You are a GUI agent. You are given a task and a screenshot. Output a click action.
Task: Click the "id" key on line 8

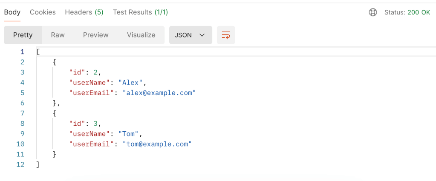[x=77, y=124]
